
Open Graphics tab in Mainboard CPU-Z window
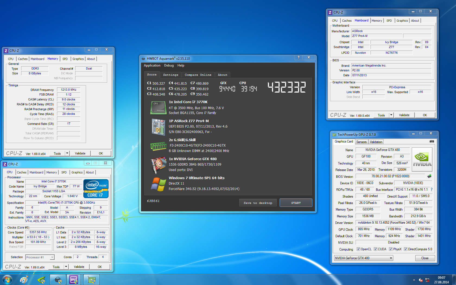tap(402, 21)
